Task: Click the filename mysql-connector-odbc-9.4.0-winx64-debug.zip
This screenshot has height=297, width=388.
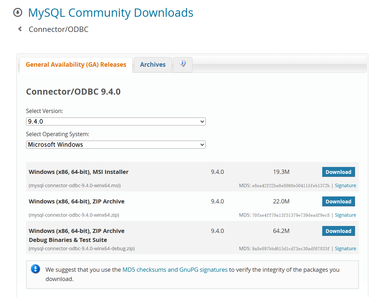Action: coord(82,249)
